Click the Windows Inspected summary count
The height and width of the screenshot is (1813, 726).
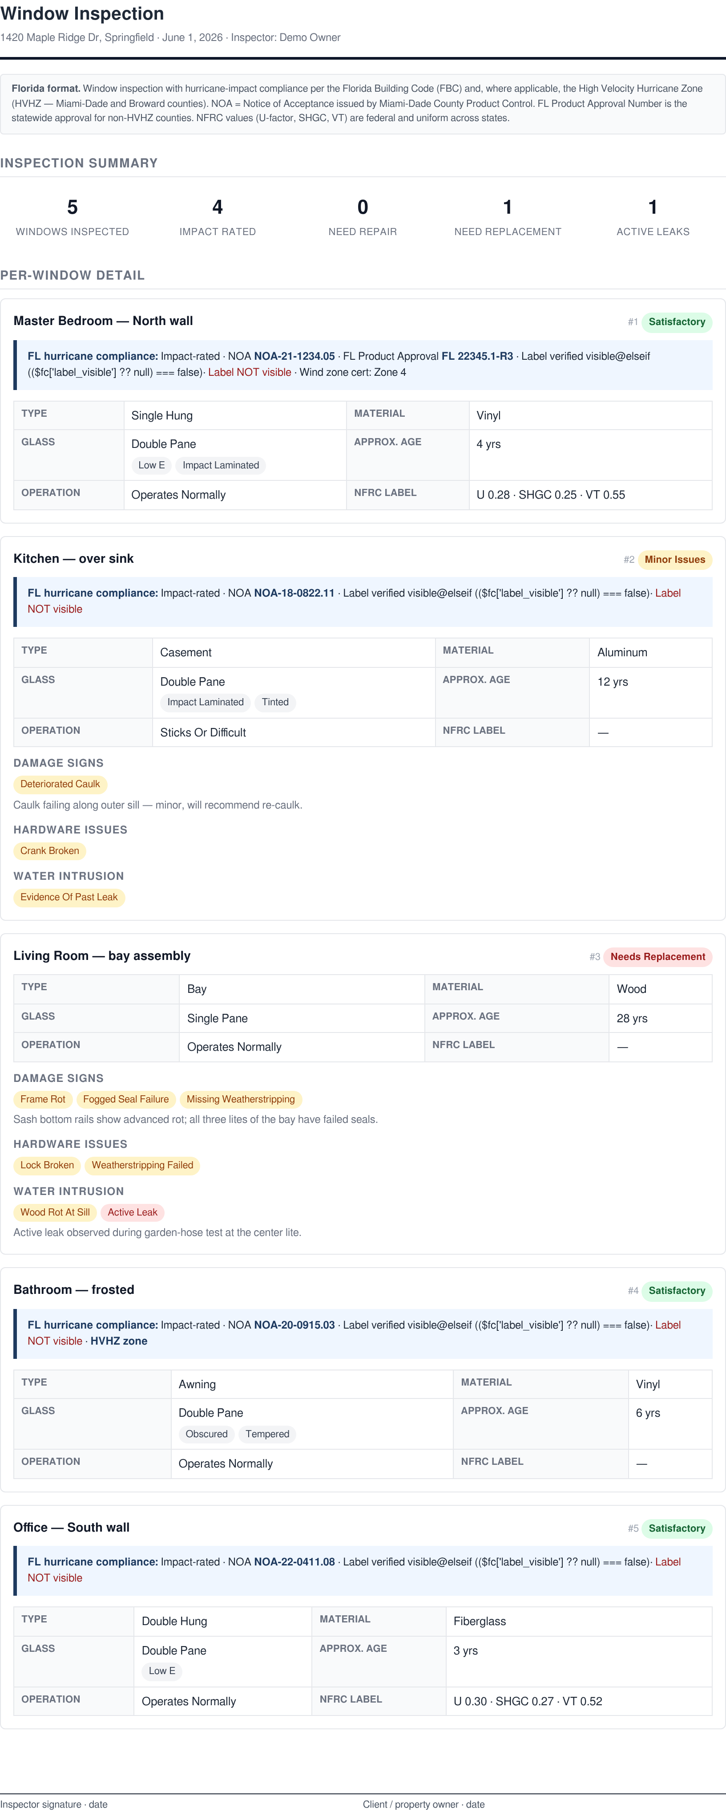(73, 207)
